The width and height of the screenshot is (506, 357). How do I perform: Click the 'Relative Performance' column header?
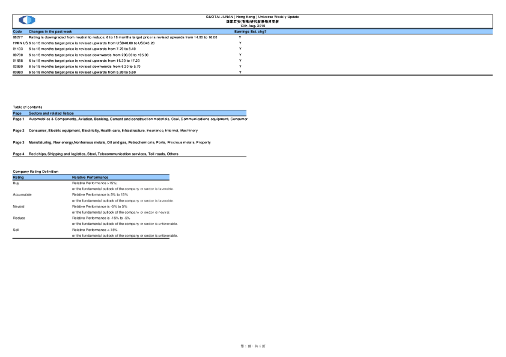click(90, 177)
